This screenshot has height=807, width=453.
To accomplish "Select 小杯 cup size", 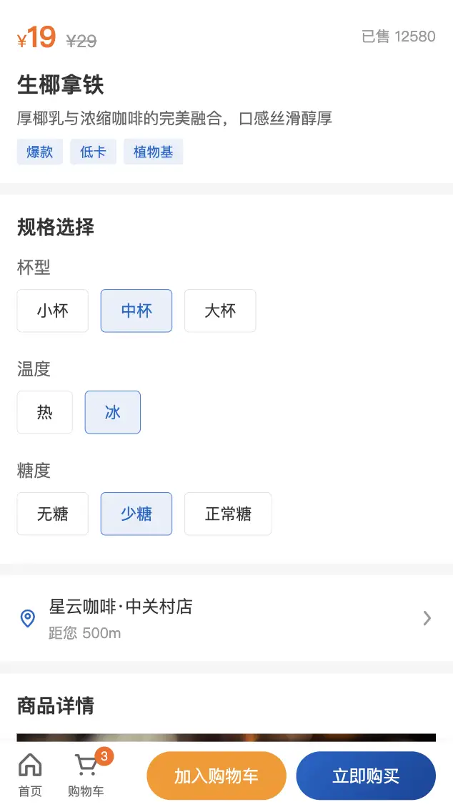I will point(53,310).
